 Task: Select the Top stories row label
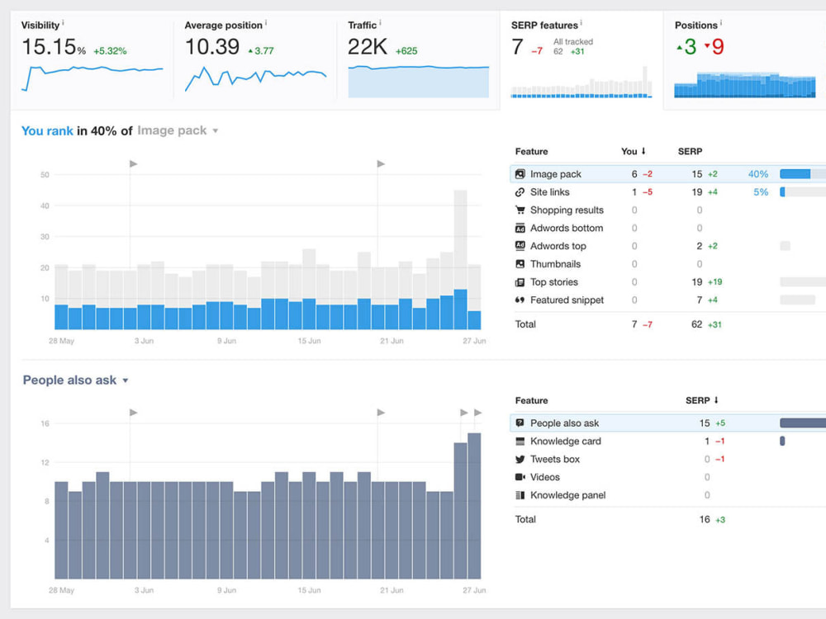tap(553, 282)
